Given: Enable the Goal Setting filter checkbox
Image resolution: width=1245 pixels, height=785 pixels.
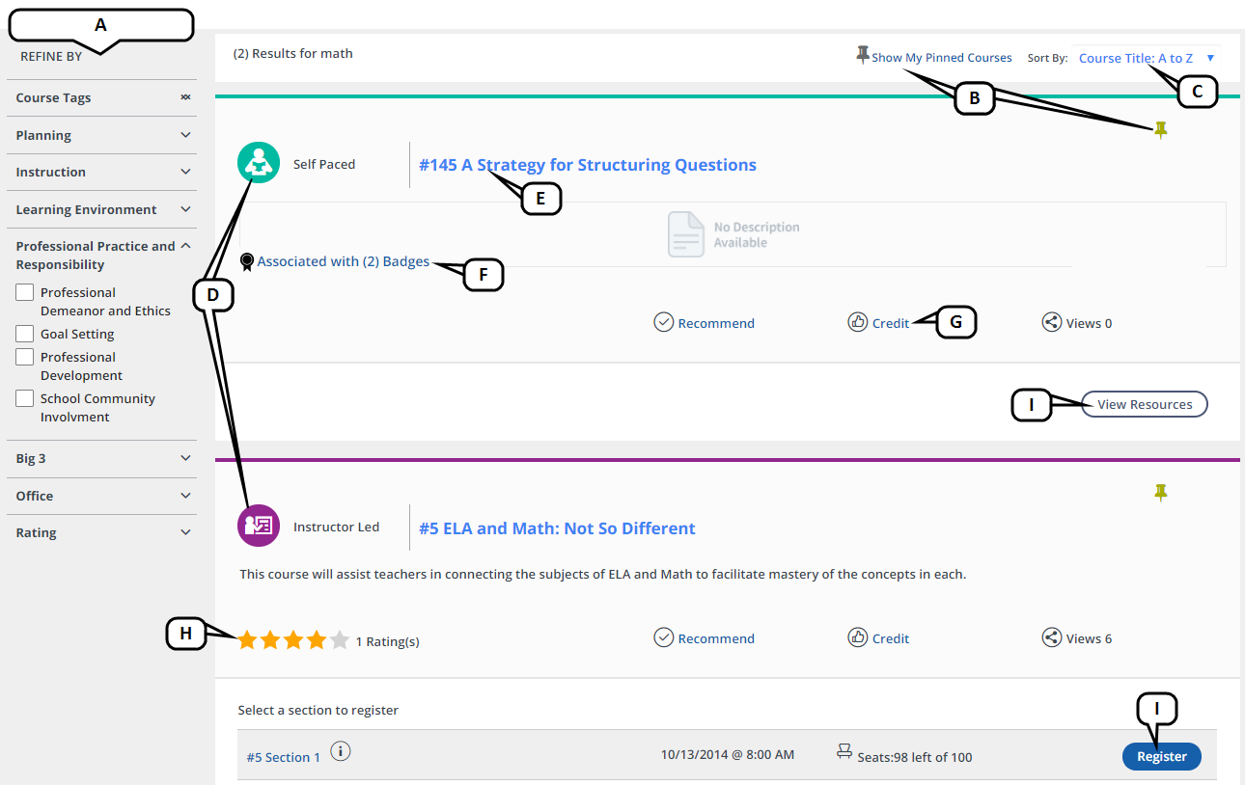Looking at the screenshot, I should [25, 334].
